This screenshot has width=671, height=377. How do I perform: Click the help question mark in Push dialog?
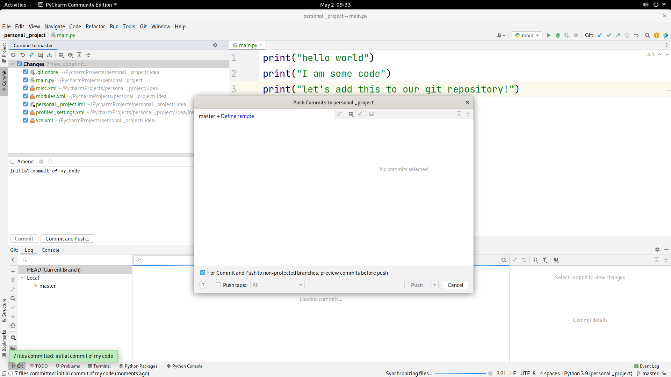(203, 285)
